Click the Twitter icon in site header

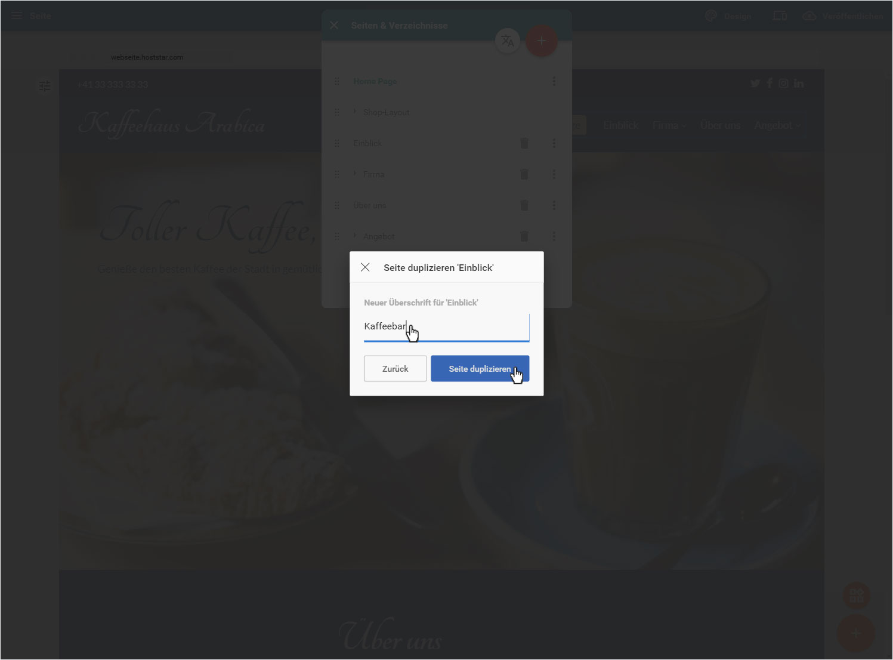coord(755,84)
